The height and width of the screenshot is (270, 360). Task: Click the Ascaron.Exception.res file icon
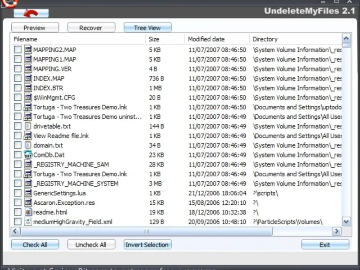click(x=28, y=202)
